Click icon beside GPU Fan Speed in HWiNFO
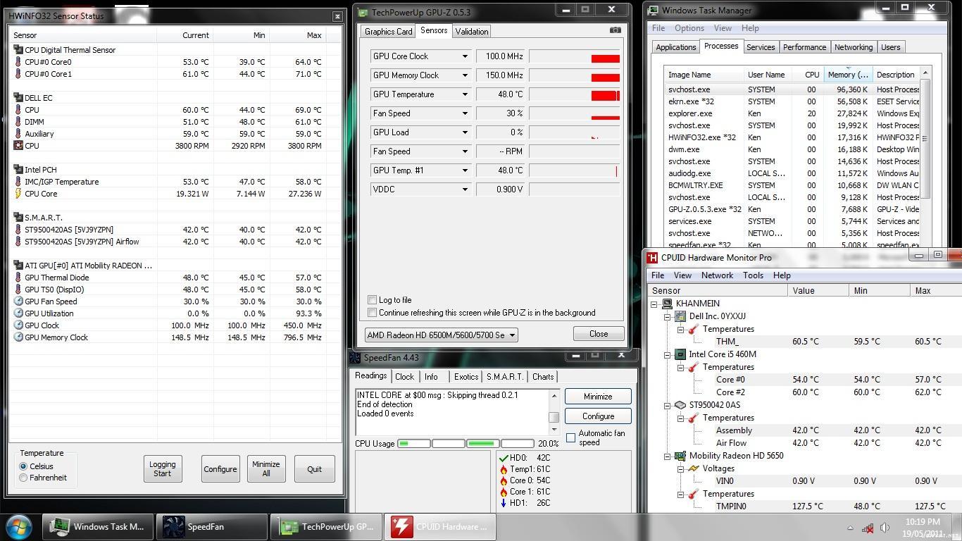The height and width of the screenshot is (541, 962). tap(18, 301)
